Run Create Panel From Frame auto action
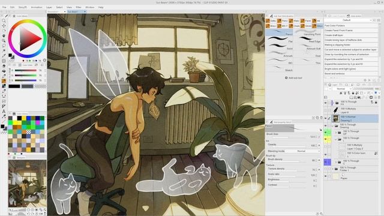The height and width of the screenshot is (216, 384). tap(351, 31)
